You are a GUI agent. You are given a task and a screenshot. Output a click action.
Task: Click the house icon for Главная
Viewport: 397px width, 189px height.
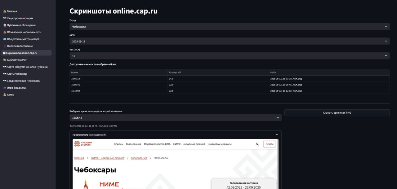click(x=4, y=11)
